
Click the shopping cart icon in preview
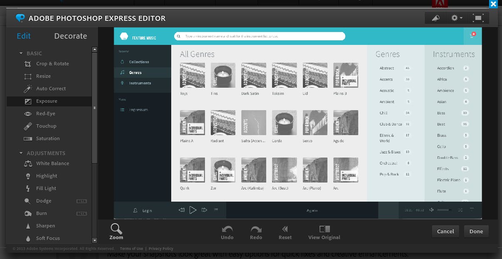click(472, 36)
